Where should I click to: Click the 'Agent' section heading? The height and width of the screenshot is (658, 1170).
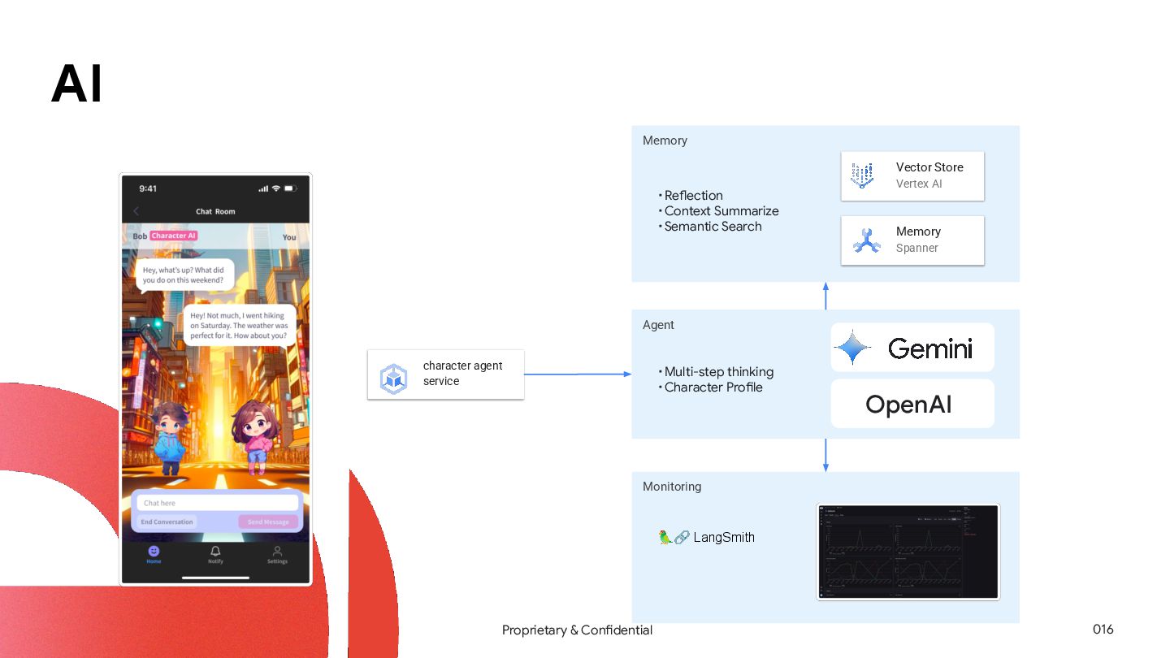(658, 325)
